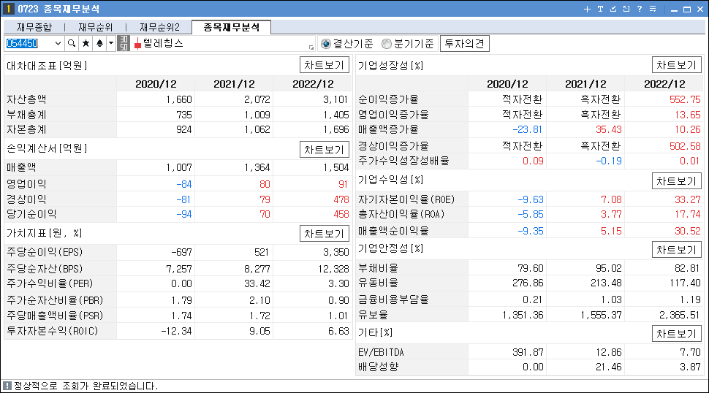Click 당기순이익 2021/12 value 70
Viewport: 709px width, 393px height.
pos(265,214)
